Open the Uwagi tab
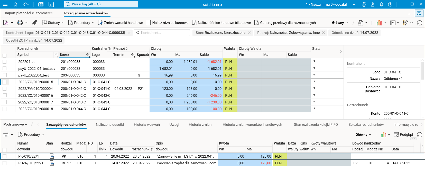Image resolution: width=425 pixels, height=183 pixels. click(174, 124)
